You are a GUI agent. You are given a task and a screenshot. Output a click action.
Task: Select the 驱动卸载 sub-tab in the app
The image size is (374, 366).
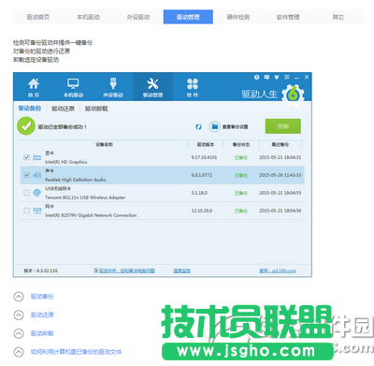point(96,109)
